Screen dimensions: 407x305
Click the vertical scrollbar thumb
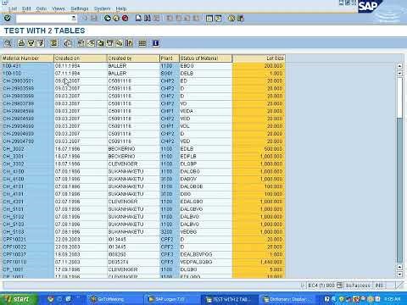coord(399,97)
